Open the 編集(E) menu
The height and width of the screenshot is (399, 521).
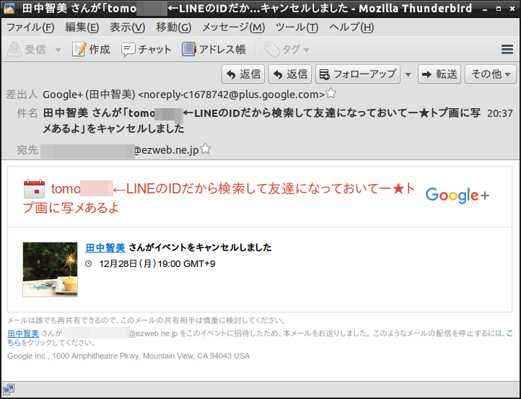[x=82, y=27]
